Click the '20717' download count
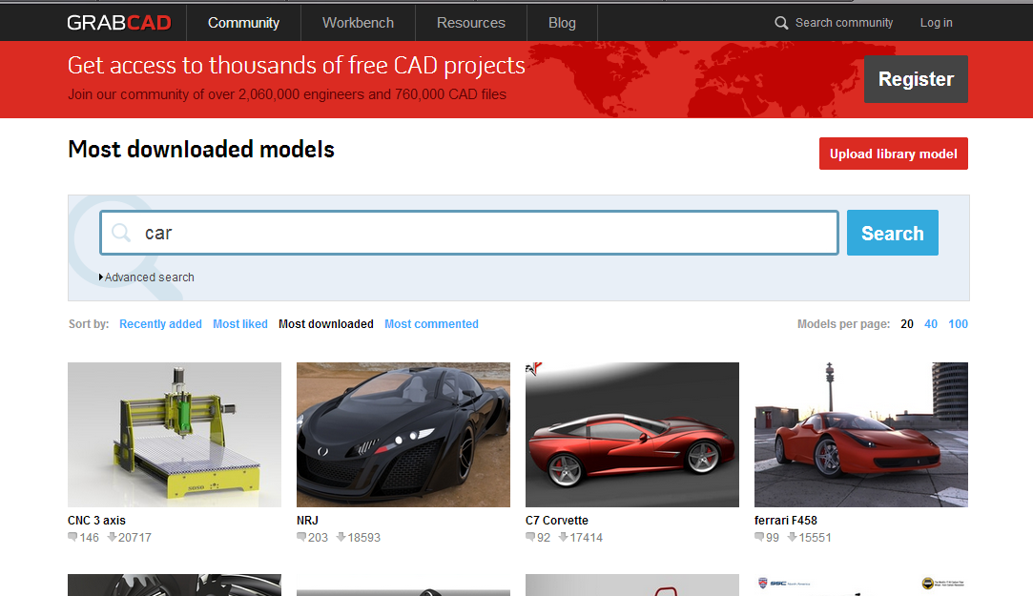The width and height of the screenshot is (1033, 596). tap(135, 538)
